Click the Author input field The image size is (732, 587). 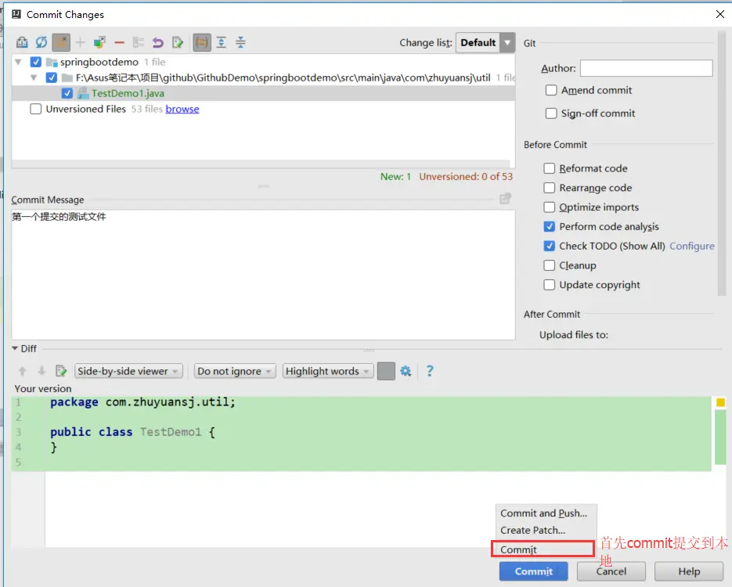coord(646,68)
